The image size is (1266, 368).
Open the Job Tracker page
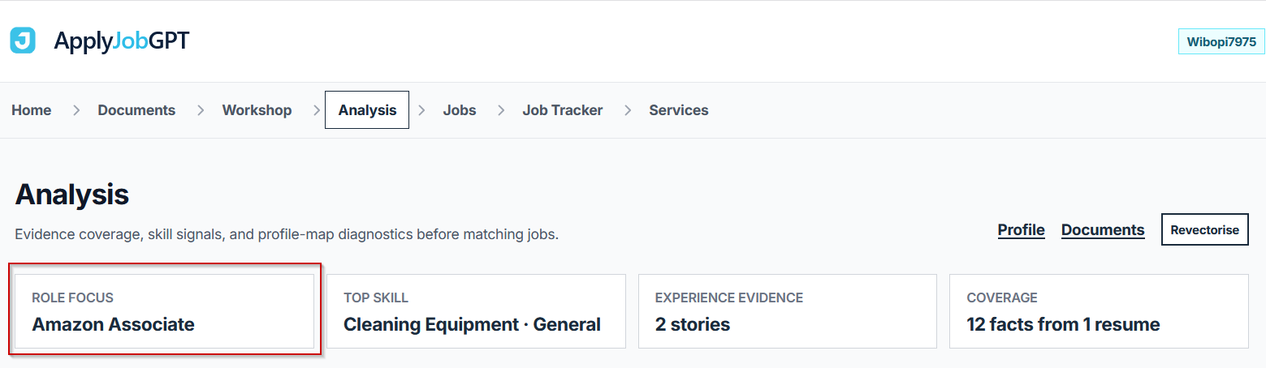[x=562, y=110]
